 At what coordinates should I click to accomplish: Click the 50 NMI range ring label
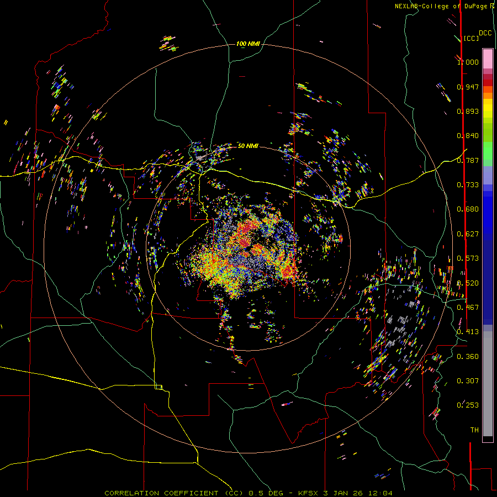248,146
